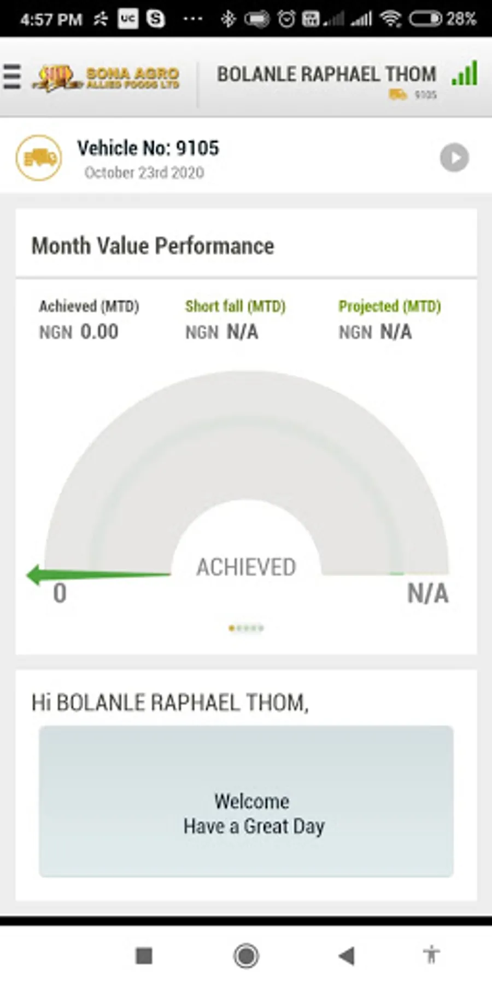Screen dimensions: 492x985
Task: Tap the ACHIEVED gauge center label
Action: pyautogui.click(x=246, y=567)
